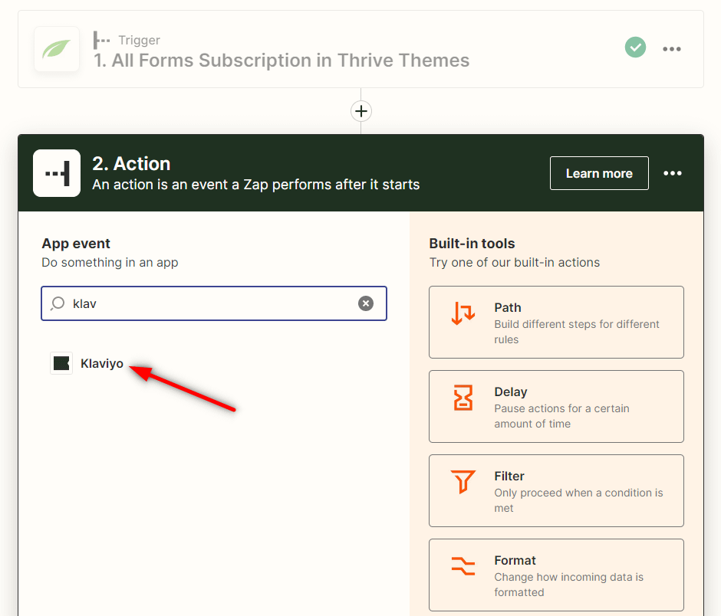Click the Zapier action step icon
Viewport: 721px width, 616px height.
(x=57, y=173)
